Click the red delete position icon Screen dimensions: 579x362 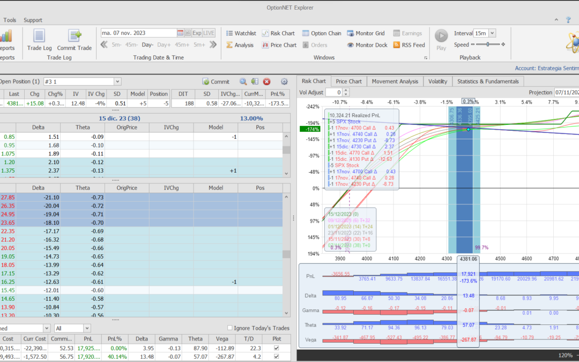coord(266,82)
